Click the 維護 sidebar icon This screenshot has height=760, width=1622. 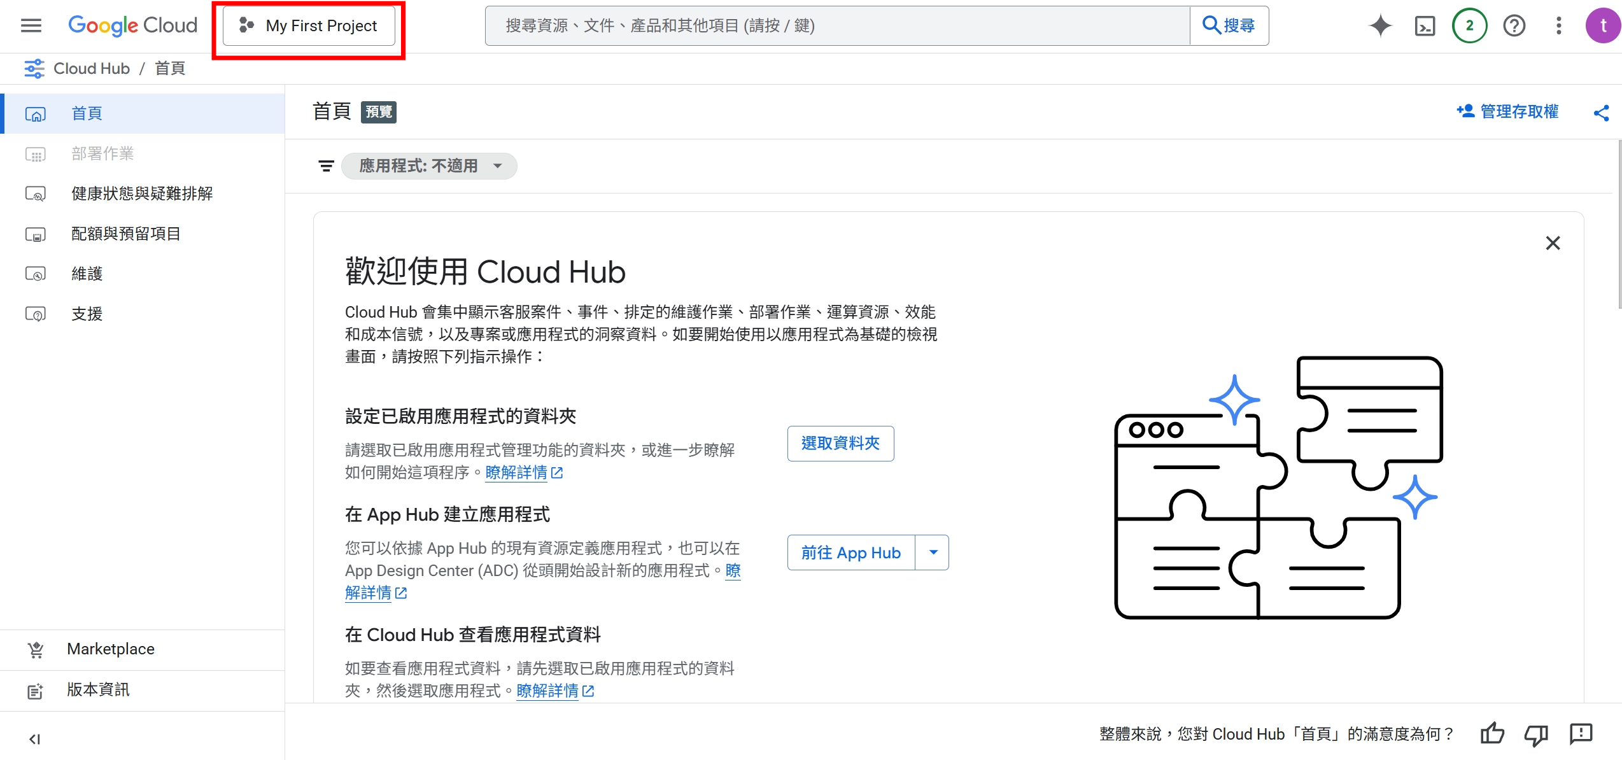(x=36, y=274)
